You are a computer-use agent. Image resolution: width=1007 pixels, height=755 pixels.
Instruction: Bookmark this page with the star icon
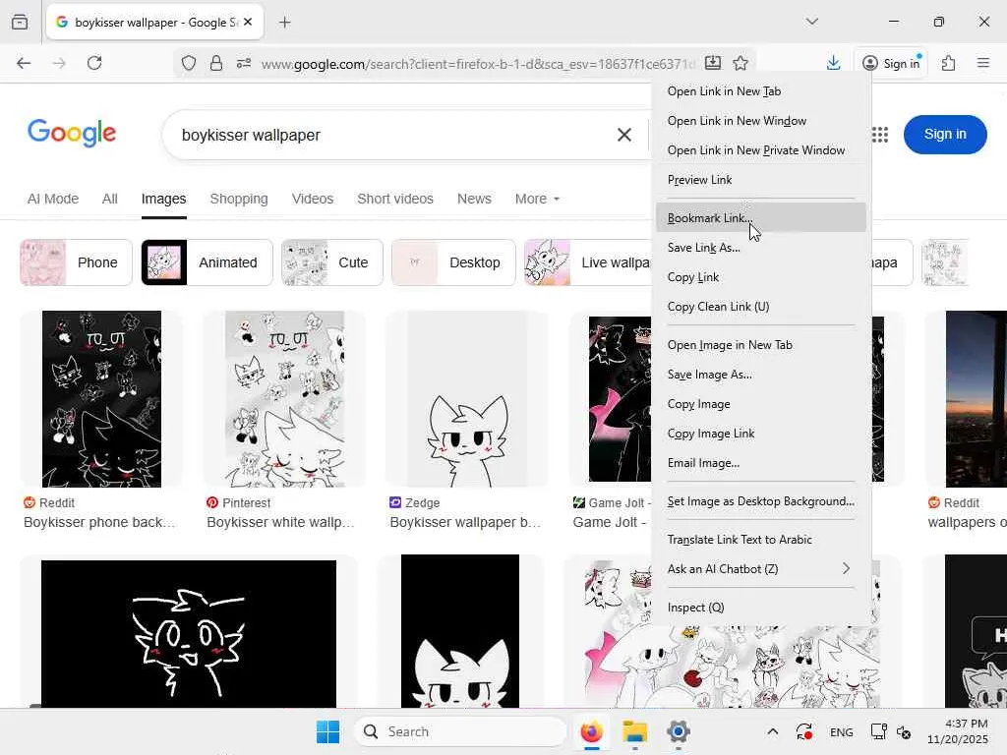[740, 63]
